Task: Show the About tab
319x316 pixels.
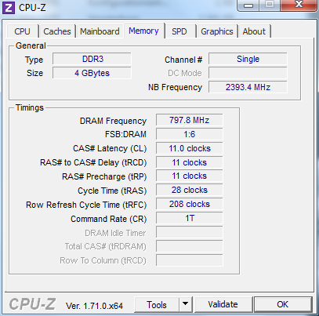Action: pyautogui.click(x=254, y=31)
